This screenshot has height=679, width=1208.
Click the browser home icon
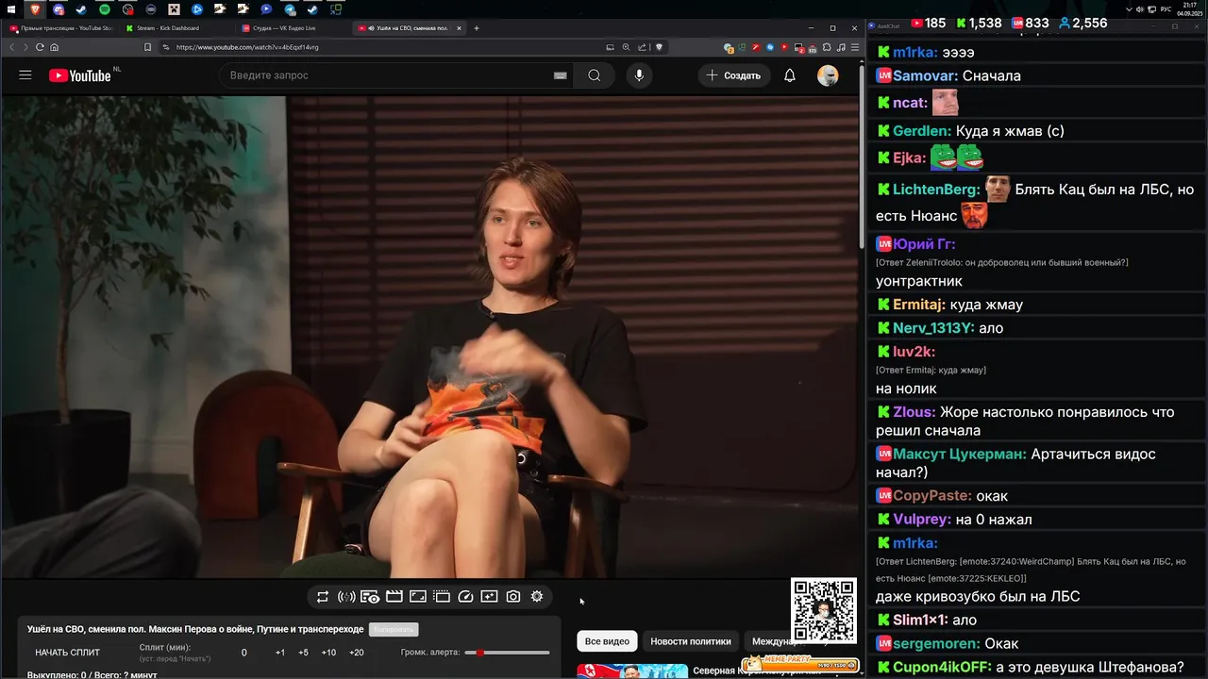[x=54, y=47]
